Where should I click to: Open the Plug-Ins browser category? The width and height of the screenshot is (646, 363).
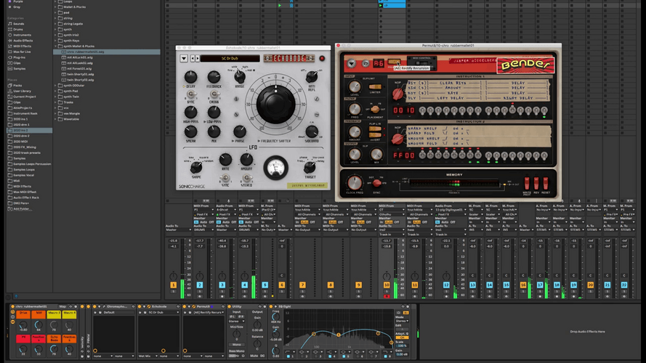(x=19, y=57)
